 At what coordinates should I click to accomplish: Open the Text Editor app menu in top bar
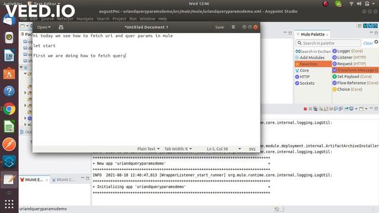(x=44, y=4)
